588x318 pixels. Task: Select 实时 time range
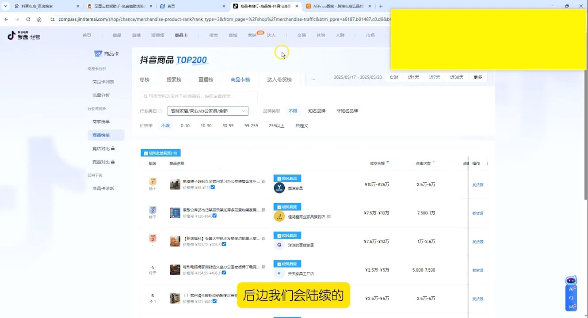pyautogui.click(x=393, y=77)
